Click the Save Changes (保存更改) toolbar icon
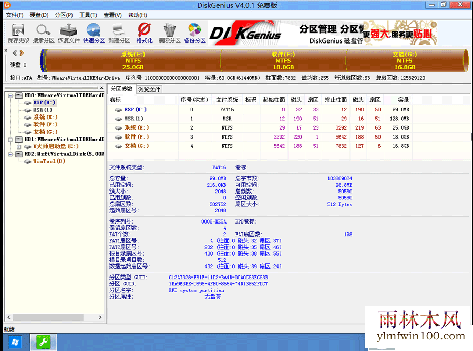This screenshot has width=473, height=351. (18, 34)
